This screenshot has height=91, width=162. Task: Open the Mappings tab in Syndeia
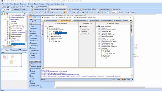[x=117, y=20]
